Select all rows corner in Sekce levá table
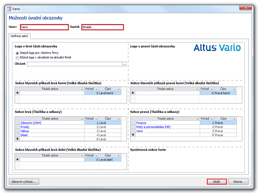 tap(17, 119)
